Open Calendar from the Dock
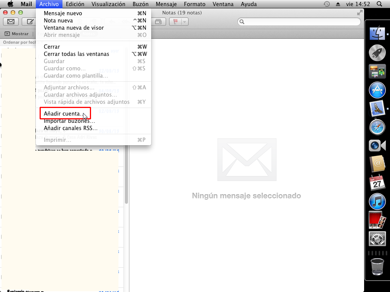390x292 pixels. tap(377, 183)
